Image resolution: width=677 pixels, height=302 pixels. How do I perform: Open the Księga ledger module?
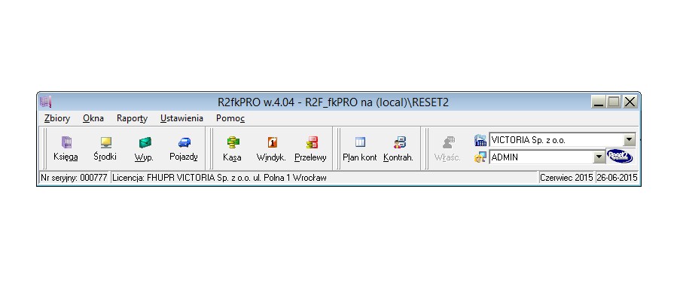pyautogui.click(x=66, y=148)
